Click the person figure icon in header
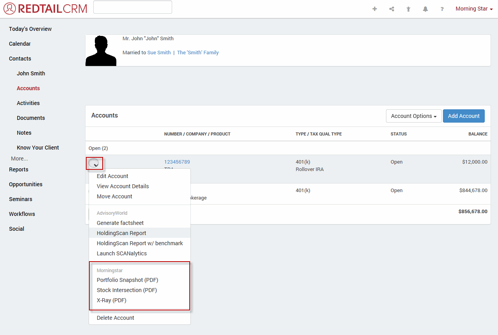The height and width of the screenshot is (335, 498). pyautogui.click(x=408, y=9)
